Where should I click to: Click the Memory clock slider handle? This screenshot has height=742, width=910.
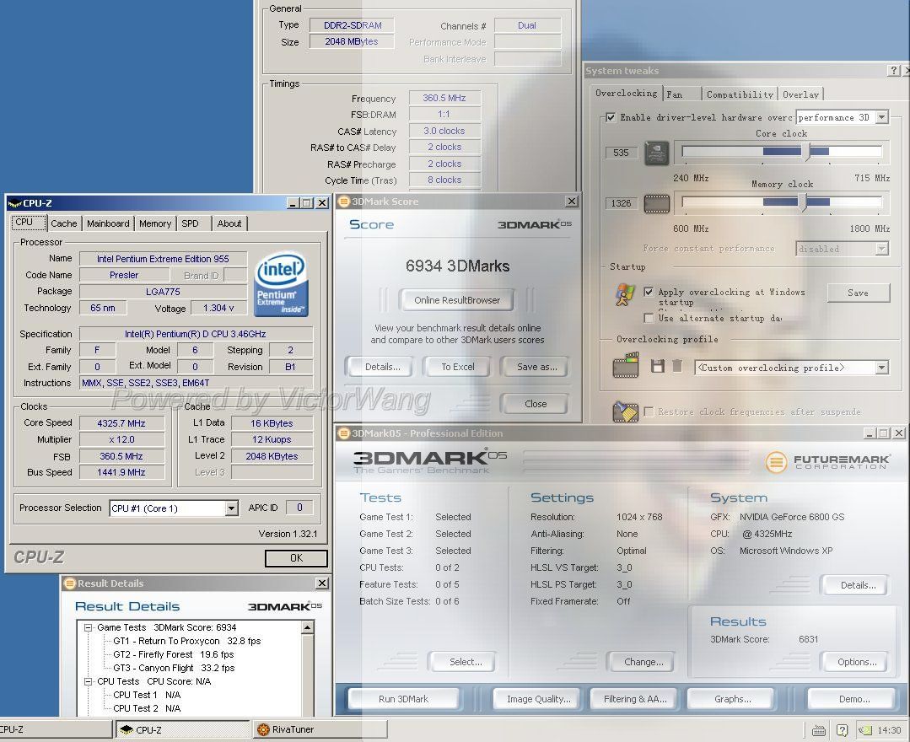(x=802, y=202)
